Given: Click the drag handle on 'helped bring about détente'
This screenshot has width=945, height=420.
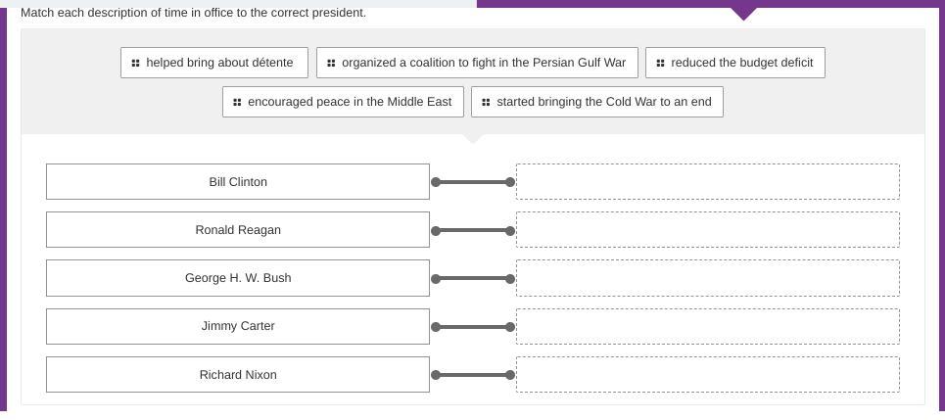Looking at the screenshot, I should (x=135, y=63).
